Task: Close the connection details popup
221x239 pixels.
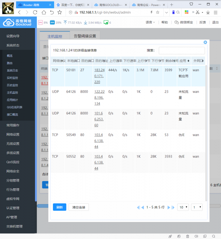Action: (205, 42)
